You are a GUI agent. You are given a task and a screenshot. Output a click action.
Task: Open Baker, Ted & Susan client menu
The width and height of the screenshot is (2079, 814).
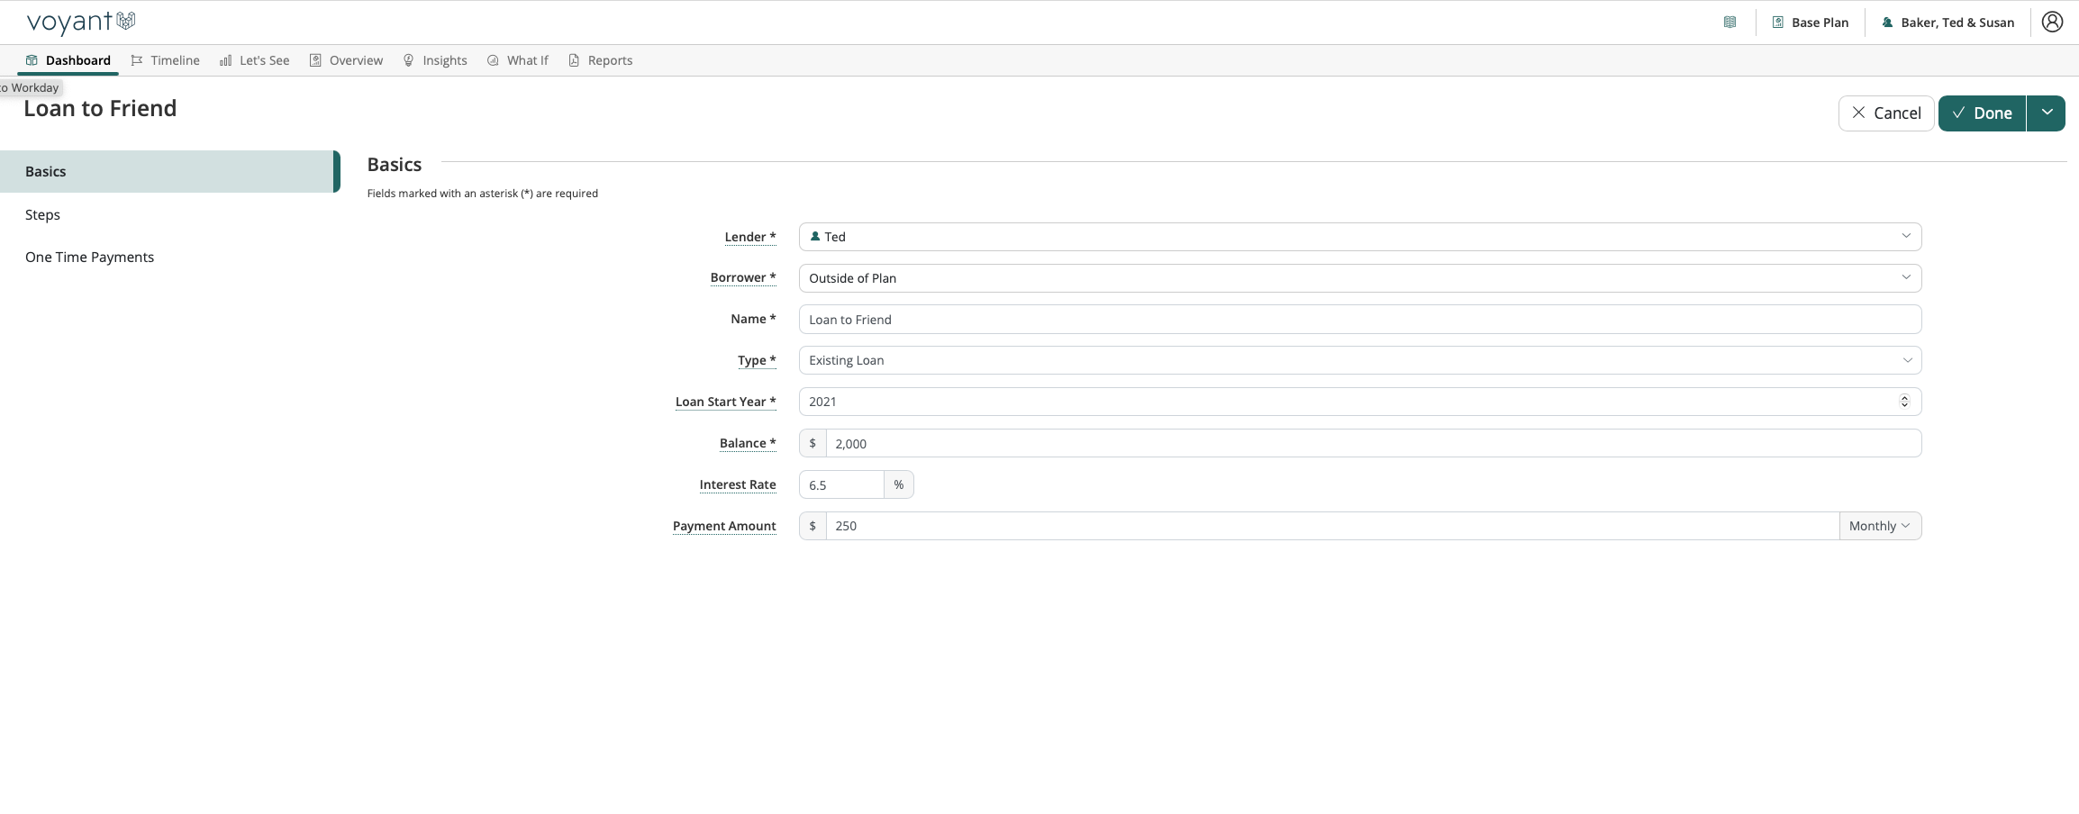pyautogui.click(x=1947, y=23)
